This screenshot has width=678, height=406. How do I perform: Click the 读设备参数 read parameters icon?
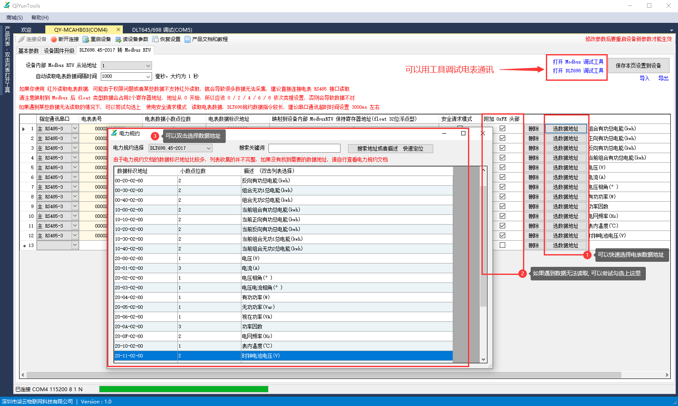click(119, 39)
